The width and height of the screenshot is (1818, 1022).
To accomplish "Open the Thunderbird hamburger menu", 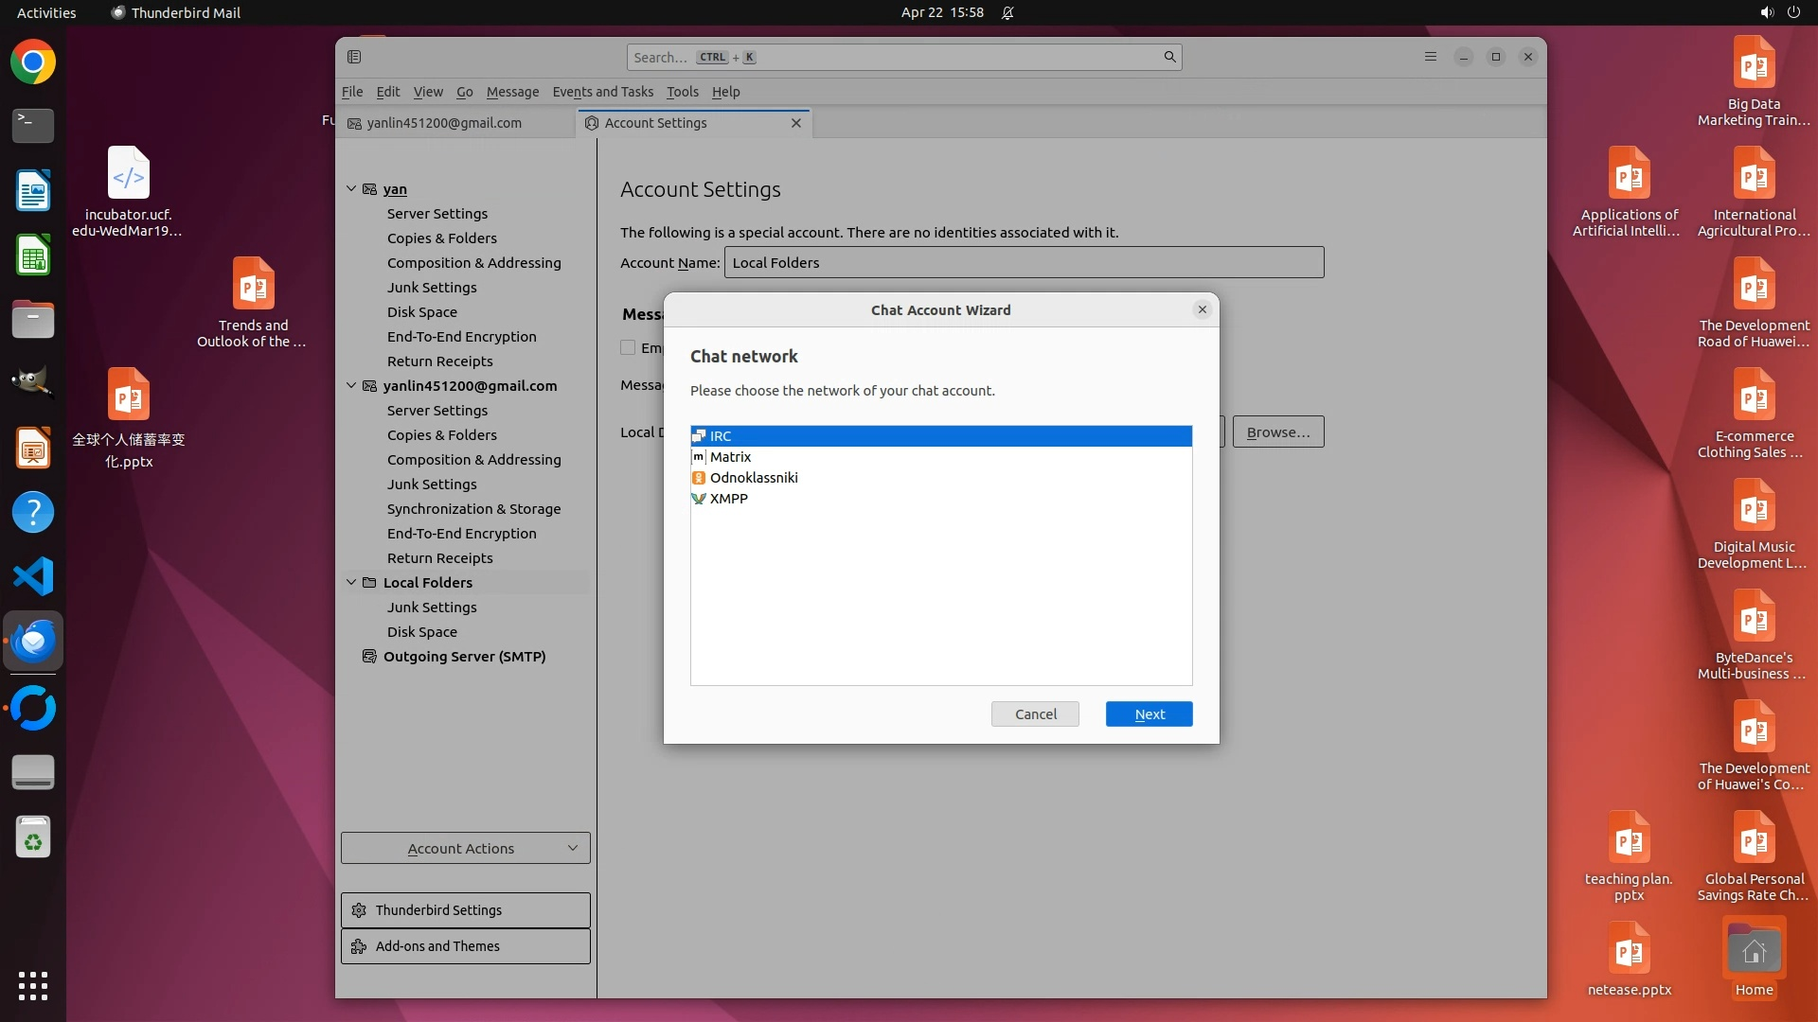I will tap(1431, 57).
